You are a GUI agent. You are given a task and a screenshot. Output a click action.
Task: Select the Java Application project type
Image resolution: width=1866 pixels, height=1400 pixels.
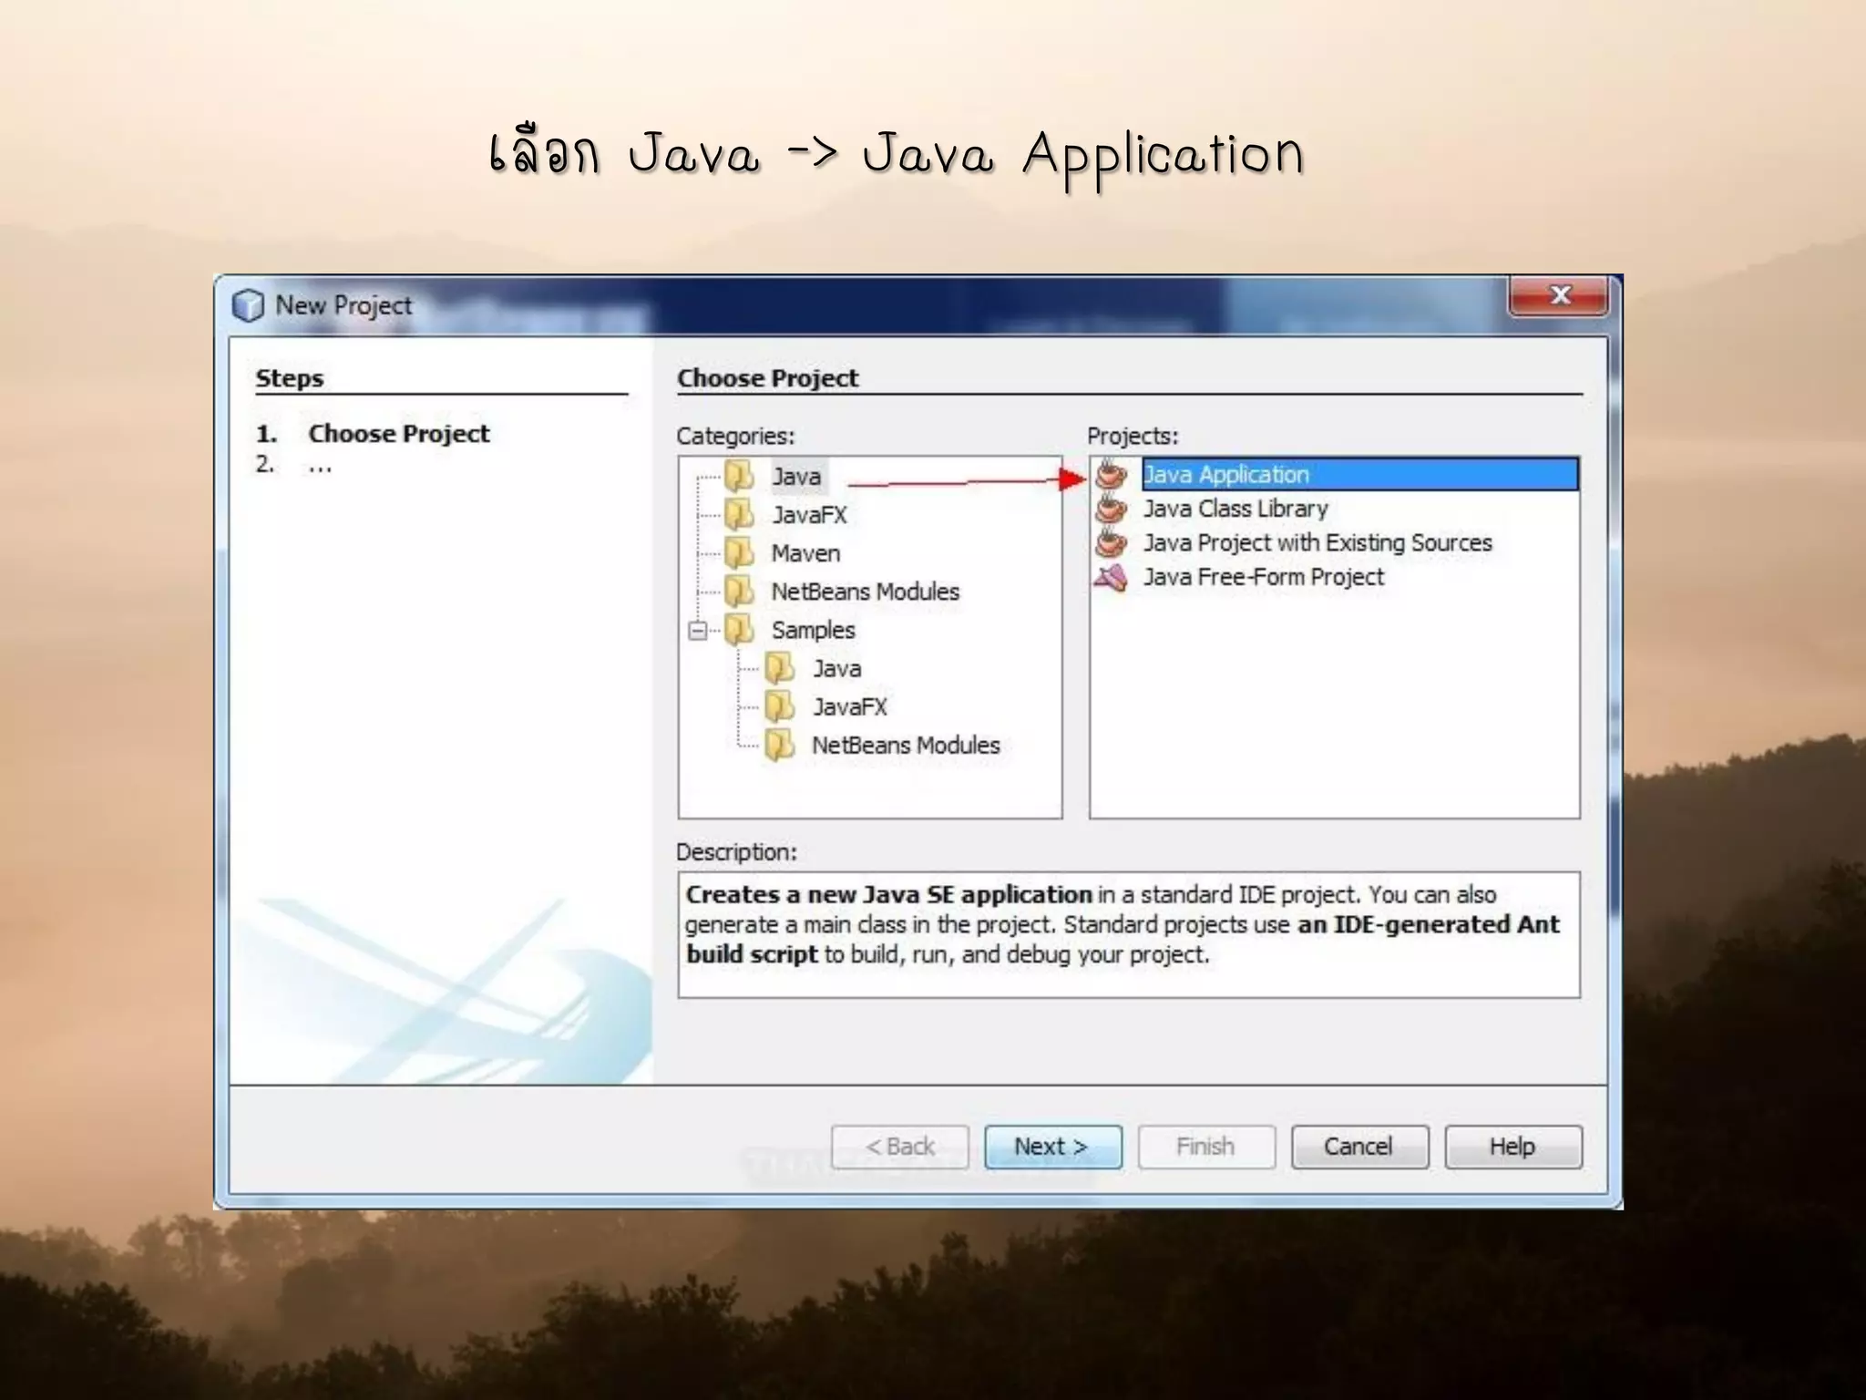[x=1359, y=474]
